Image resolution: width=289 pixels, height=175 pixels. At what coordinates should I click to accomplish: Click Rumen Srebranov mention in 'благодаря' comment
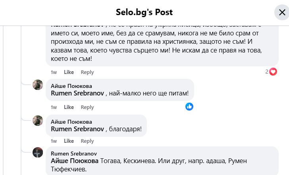tap(77, 129)
